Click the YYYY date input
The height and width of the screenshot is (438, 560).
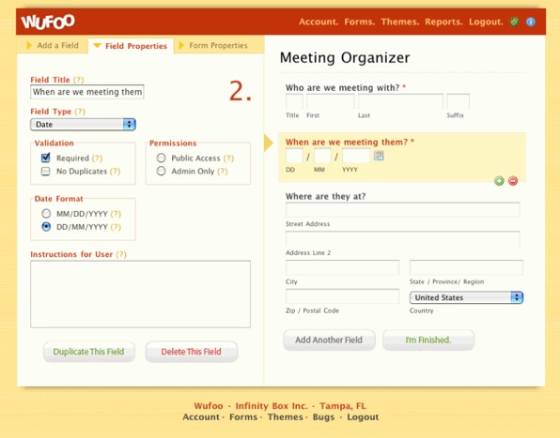click(x=356, y=156)
